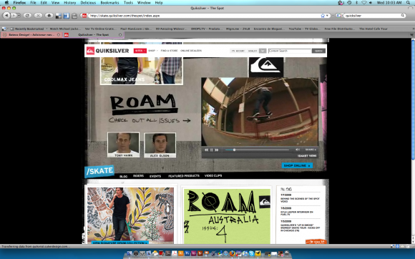Click the Wi-Fi status menu bar icon
This screenshot has height=259, width=415.
364,3
